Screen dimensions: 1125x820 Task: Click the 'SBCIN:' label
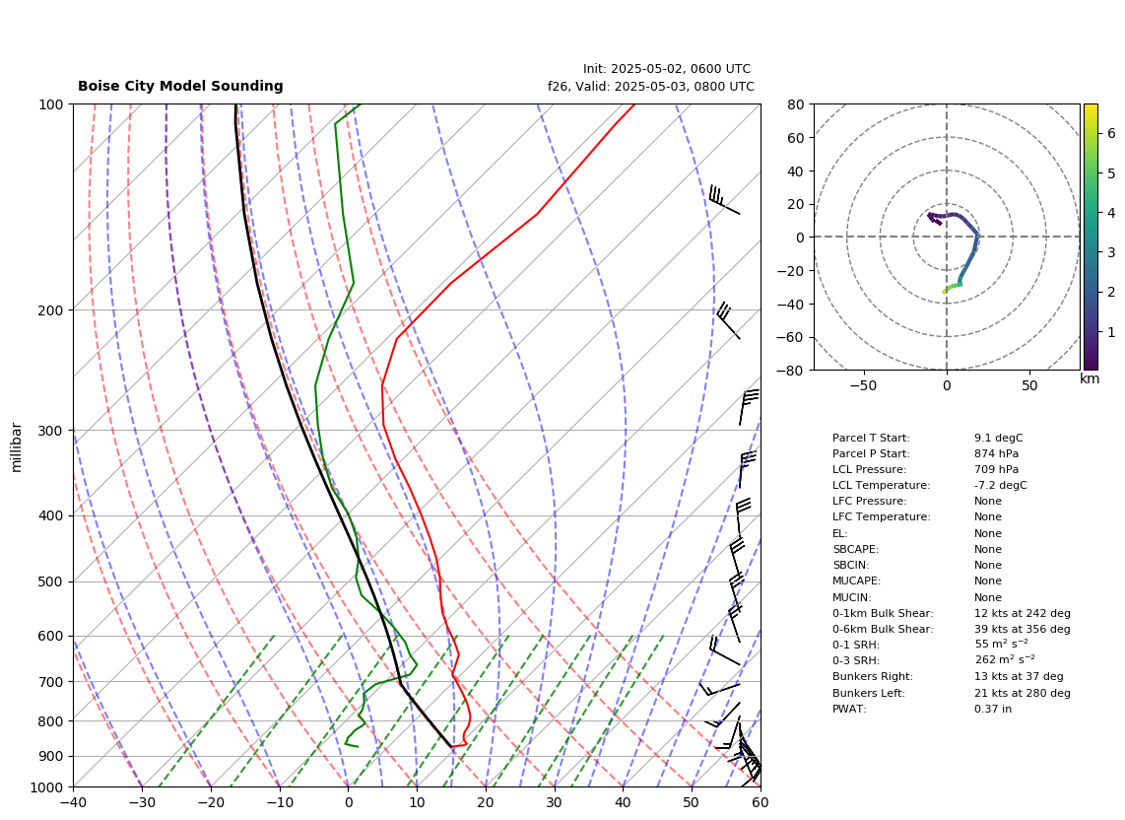click(851, 565)
